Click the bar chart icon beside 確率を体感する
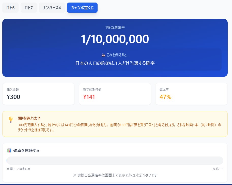The image size is (232, 185). coord(9,150)
